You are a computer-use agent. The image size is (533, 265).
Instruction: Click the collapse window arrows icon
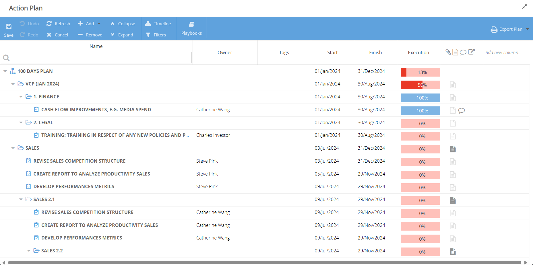(525, 6)
